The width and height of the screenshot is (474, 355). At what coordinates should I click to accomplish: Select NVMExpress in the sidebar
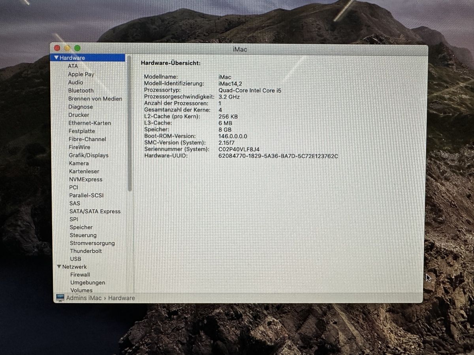coord(86,179)
